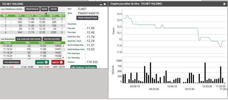Viewport: 228px width, 100px height.
Task: Show VUE CUMULÉE PAR COURS executions
Action: click(29, 39)
